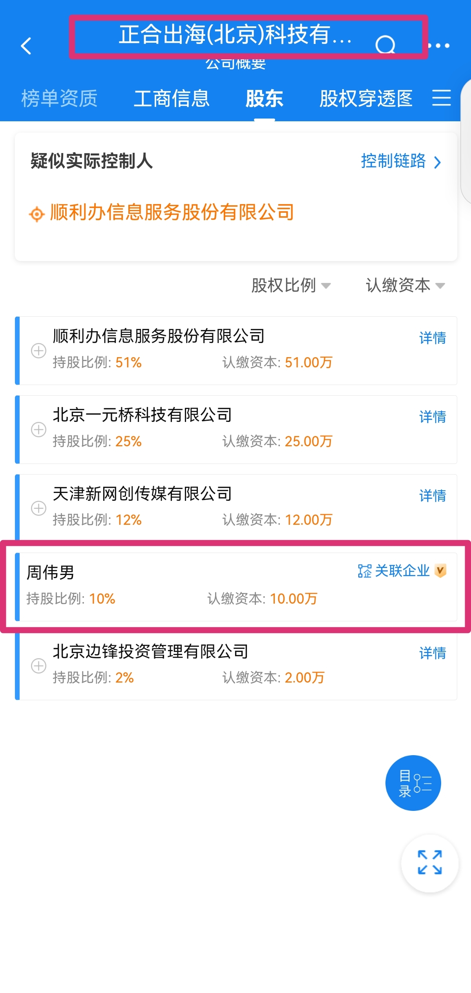
Task: Tap the 目录 floating catalog button
Action: pos(413,783)
